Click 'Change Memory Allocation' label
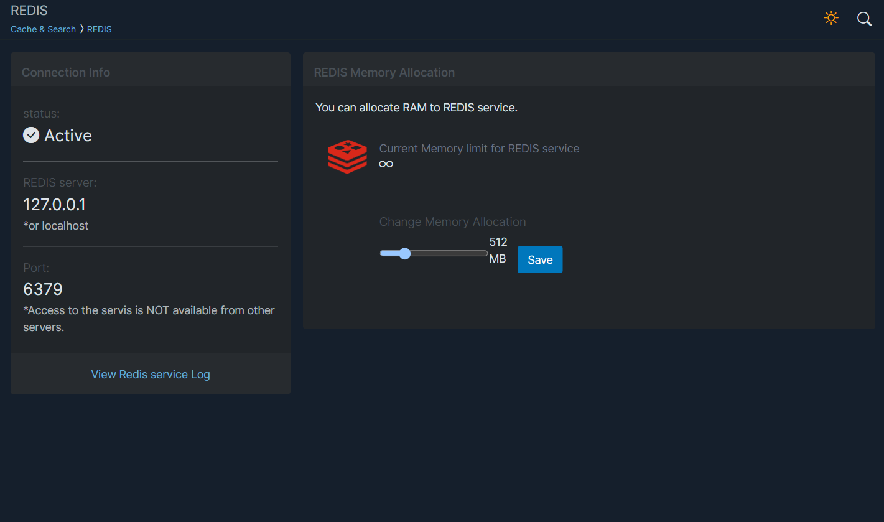884x522 pixels. pyautogui.click(x=453, y=221)
